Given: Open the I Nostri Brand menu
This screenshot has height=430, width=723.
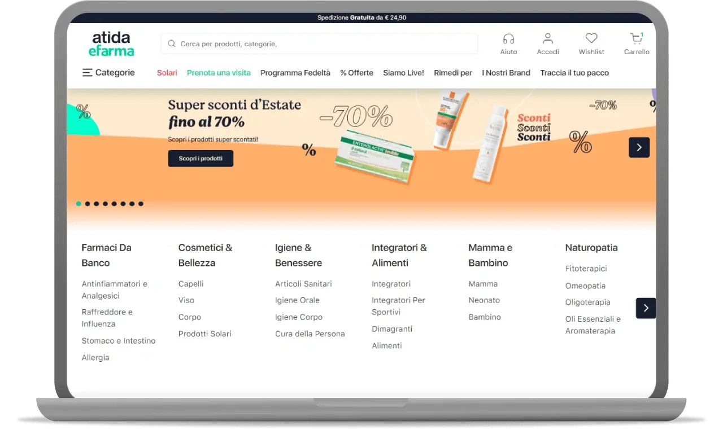Looking at the screenshot, I should pyautogui.click(x=506, y=73).
